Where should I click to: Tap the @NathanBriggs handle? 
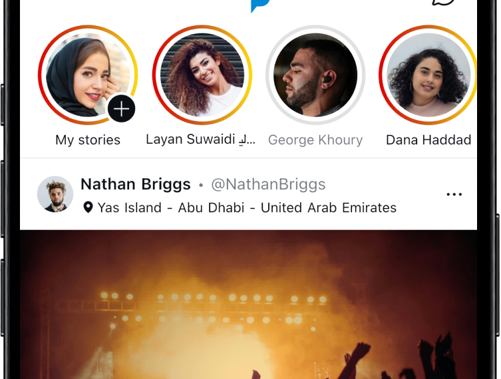(x=268, y=184)
